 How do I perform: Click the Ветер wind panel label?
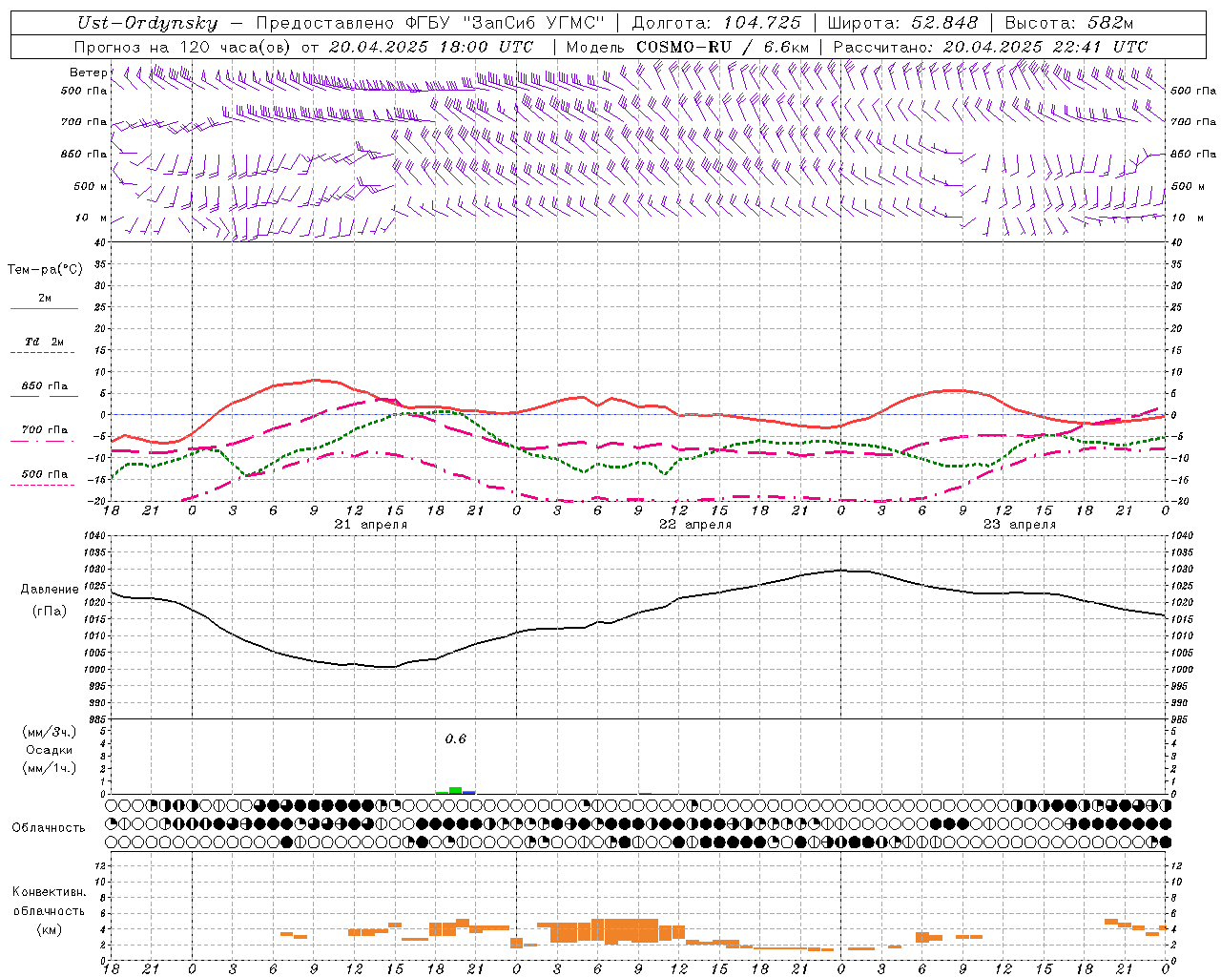click(88, 73)
